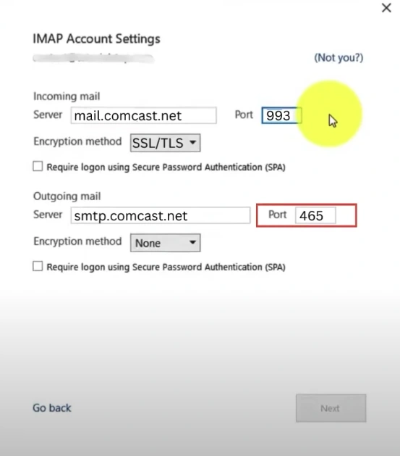Open the SSL/TLS encryption method dropdown
Viewport: 400px width, 456px height.
(165, 143)
